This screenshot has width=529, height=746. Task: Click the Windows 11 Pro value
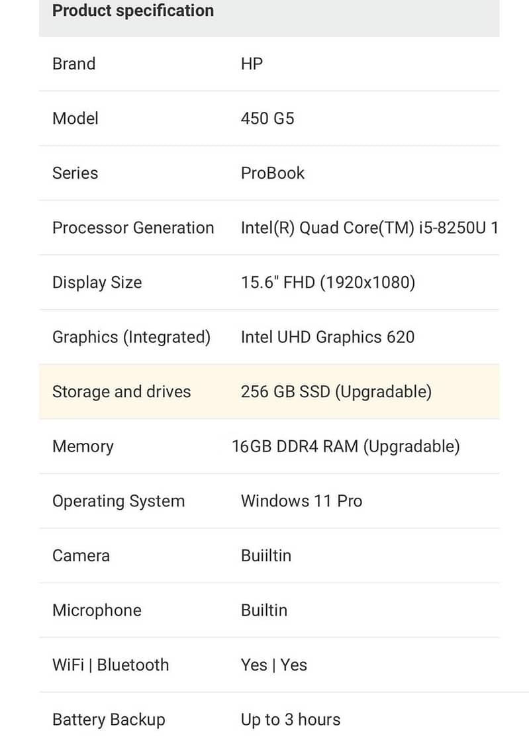click(x=301, y=501)
